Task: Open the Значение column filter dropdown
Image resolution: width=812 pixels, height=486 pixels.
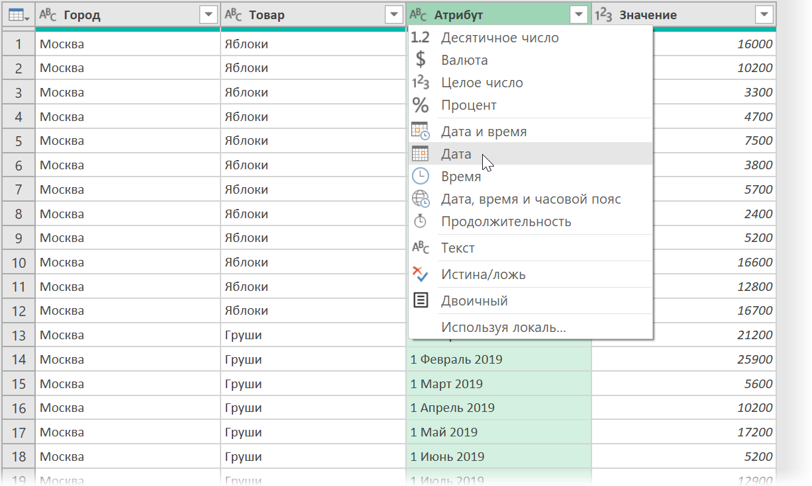Action: 764,15
